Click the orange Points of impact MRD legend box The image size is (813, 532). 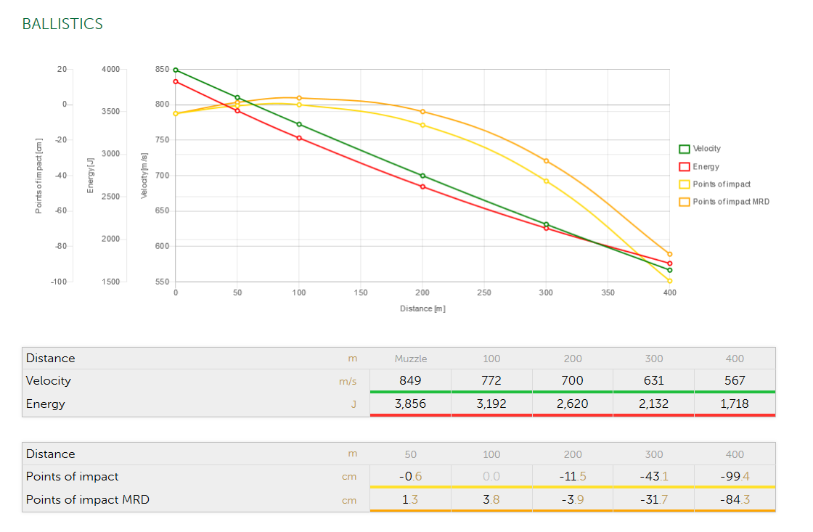tap(684, 202)
